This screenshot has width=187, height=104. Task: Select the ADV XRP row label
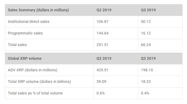[x=32, y=70]
